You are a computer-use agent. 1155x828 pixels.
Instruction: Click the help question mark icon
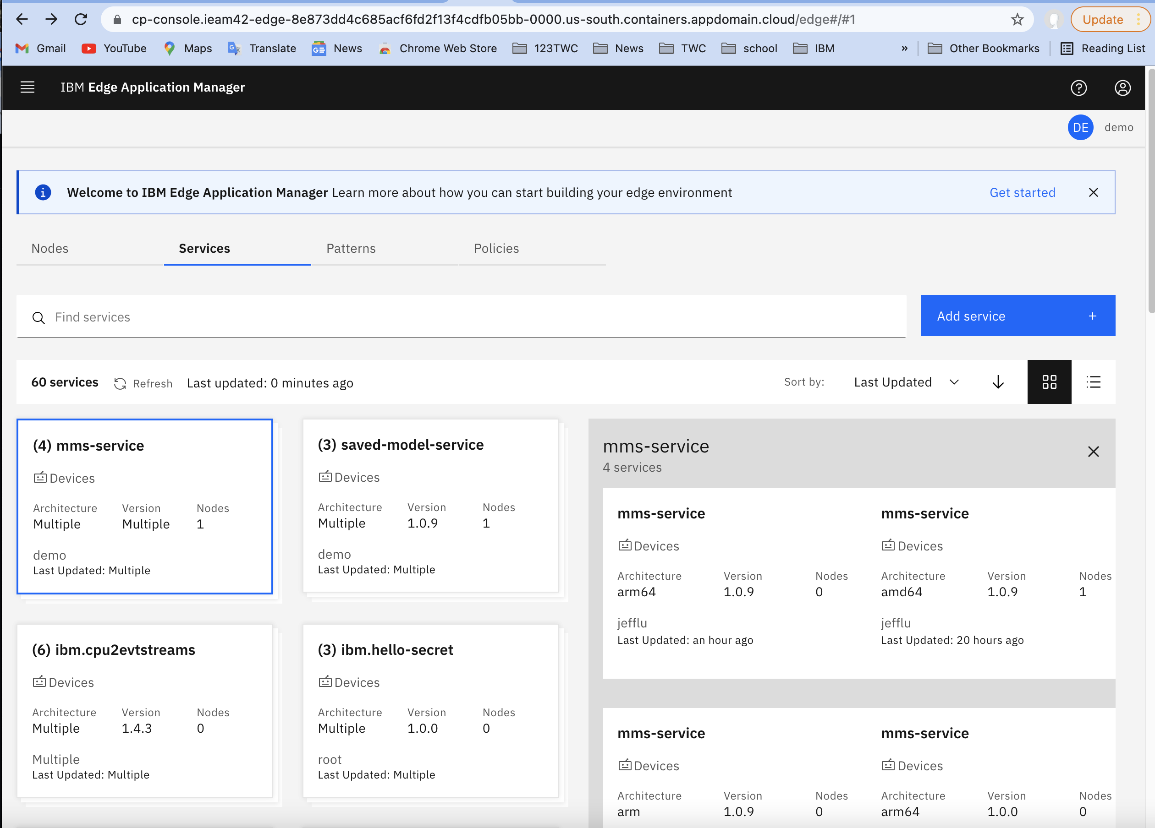tap(1079, 87)
